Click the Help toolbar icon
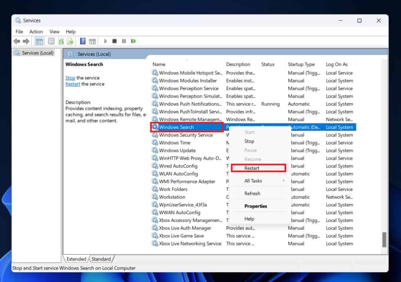 tap(83, 41)
